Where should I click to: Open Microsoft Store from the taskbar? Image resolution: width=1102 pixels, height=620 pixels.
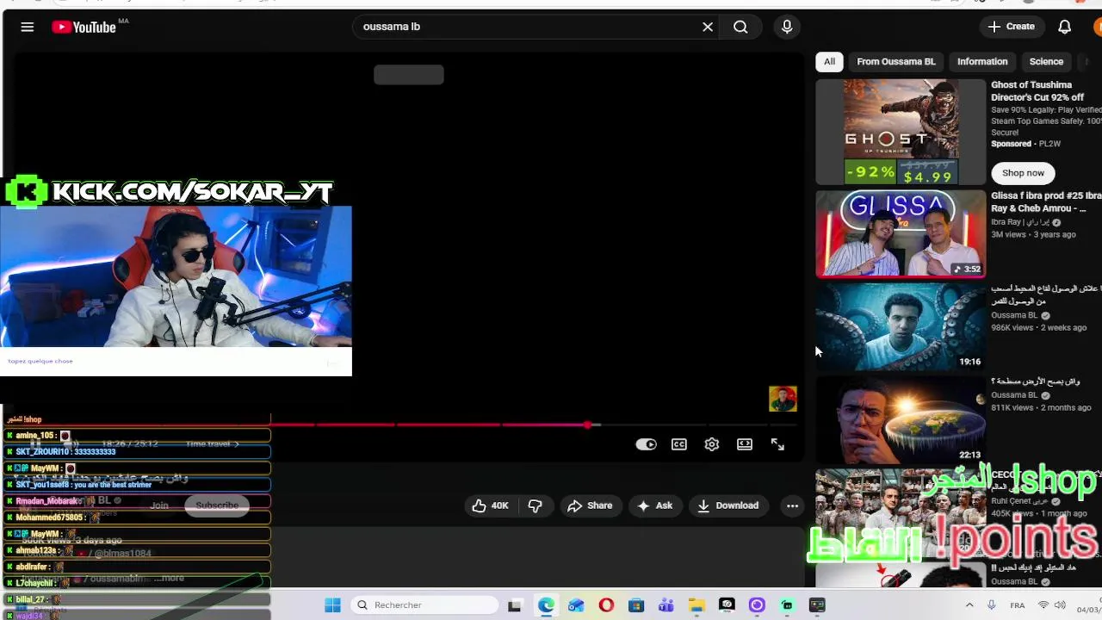(636, 605)
